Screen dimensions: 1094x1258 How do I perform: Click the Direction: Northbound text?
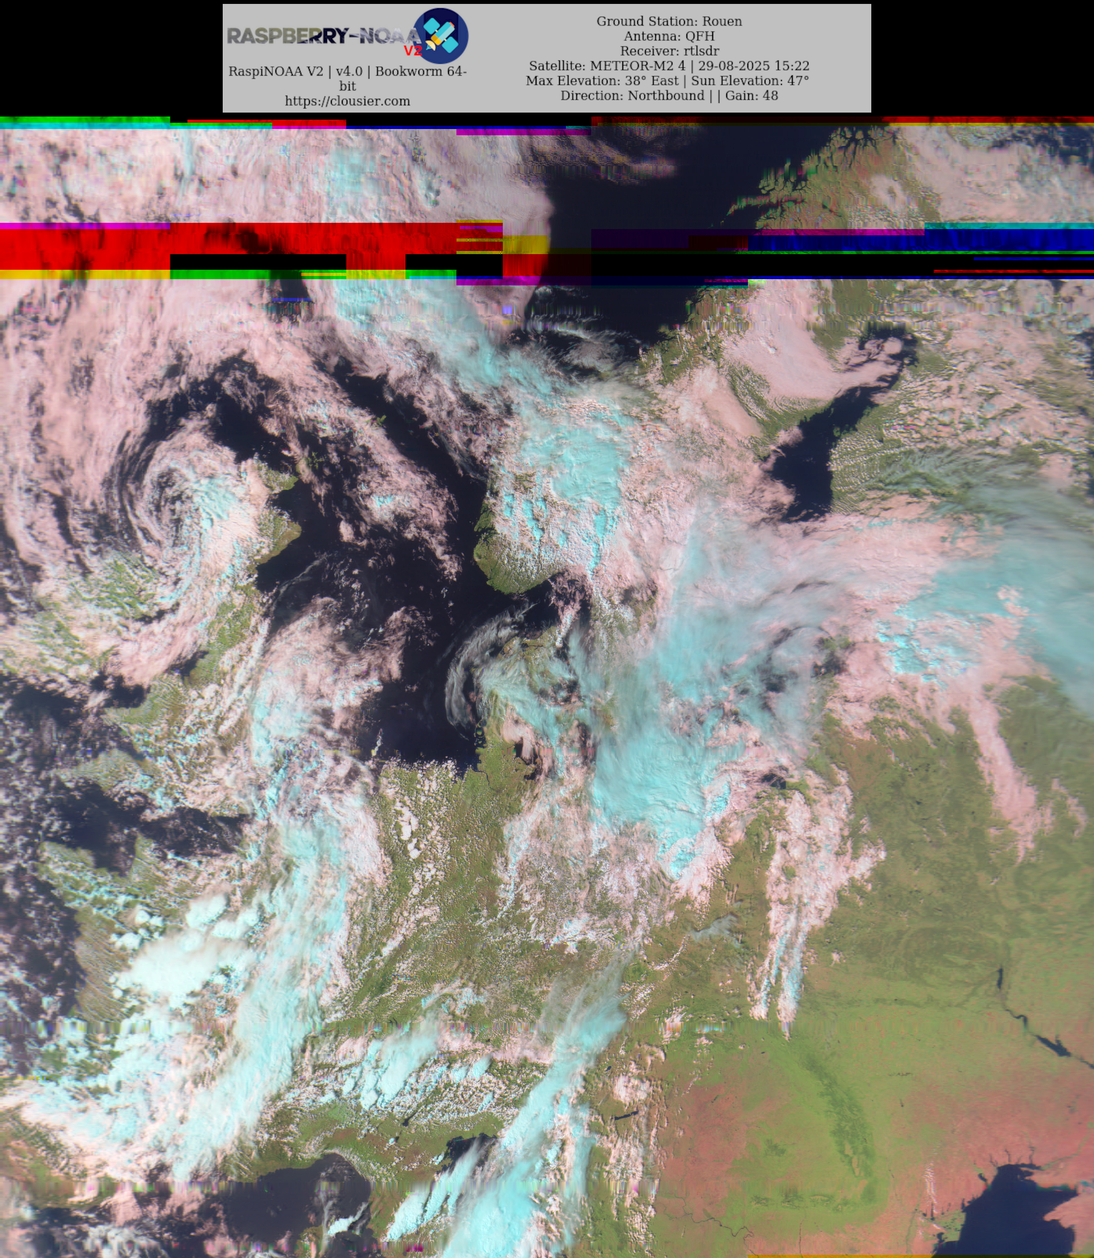(x=633, y=96)
